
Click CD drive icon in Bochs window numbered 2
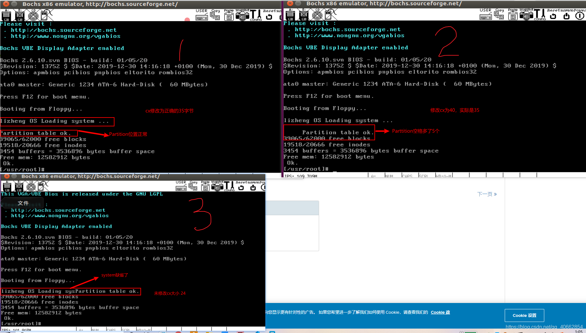[317, 15]
